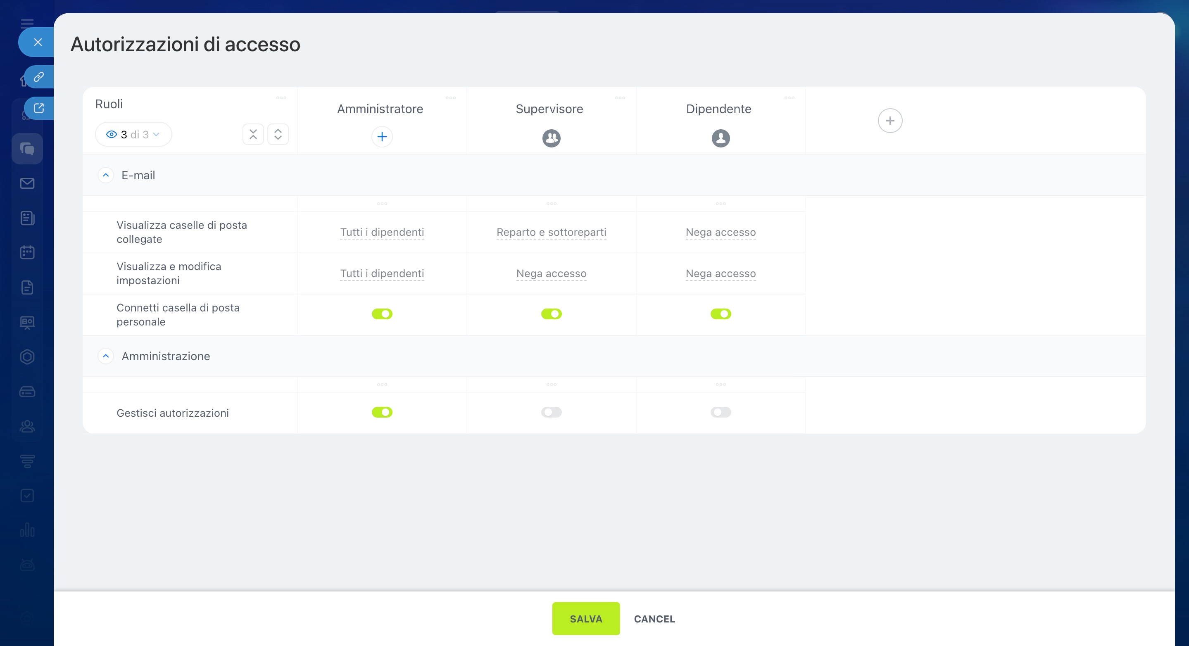Open Dipendente column three-dot menu
Screen dimensions: 1189x646
789,98
